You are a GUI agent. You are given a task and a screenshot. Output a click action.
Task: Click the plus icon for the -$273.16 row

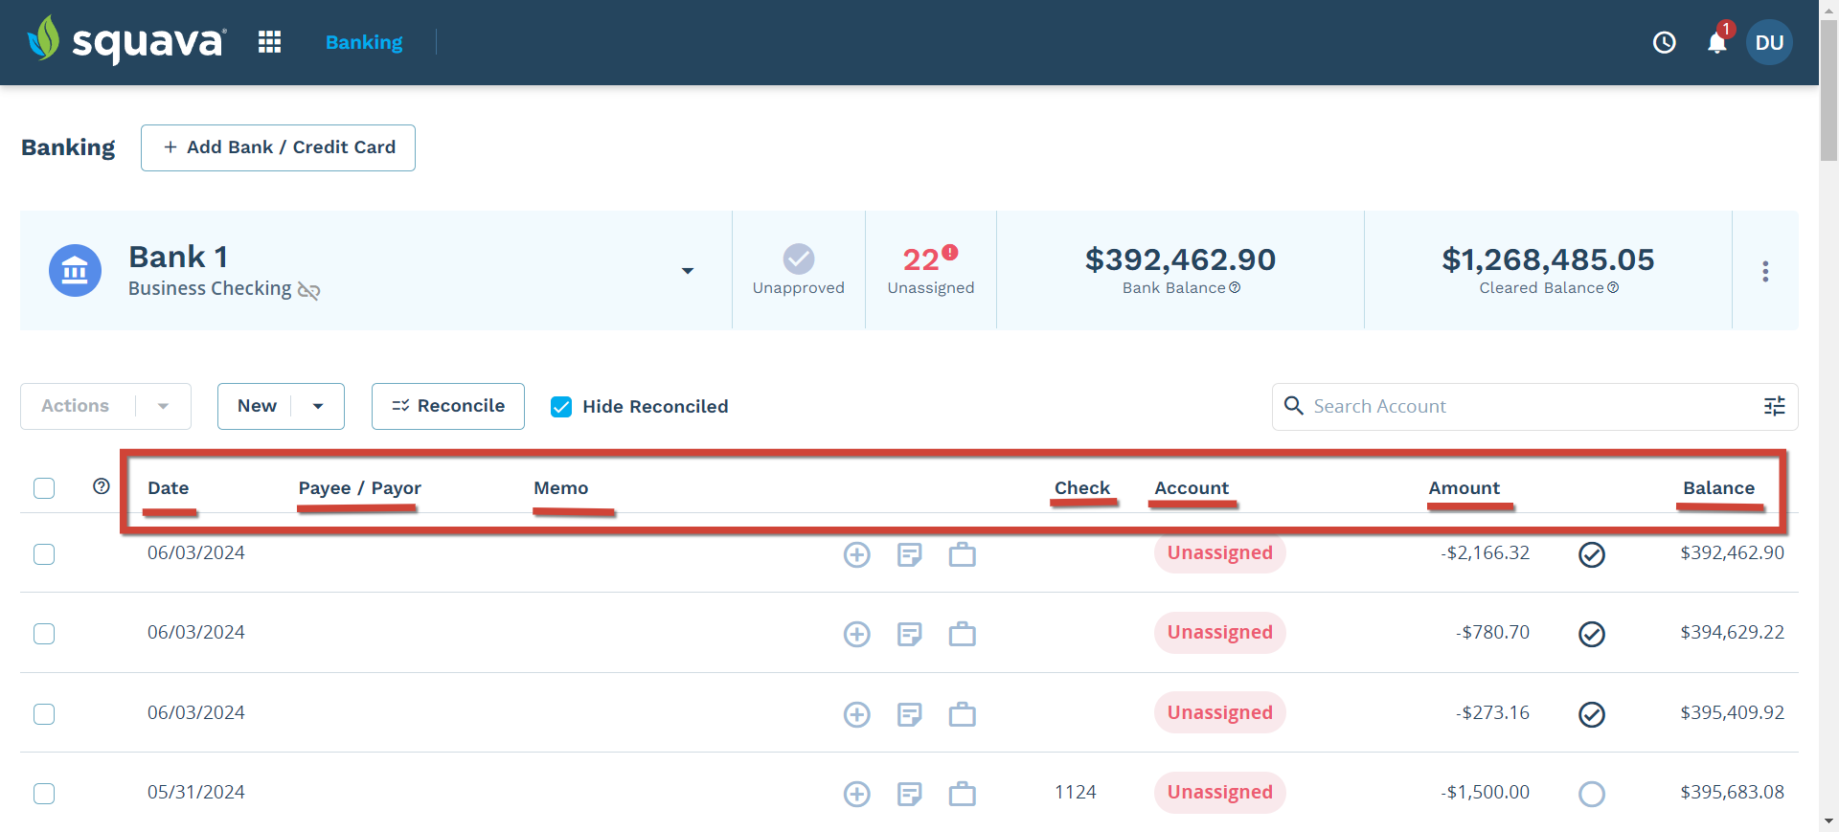click(x=857, y=714)
